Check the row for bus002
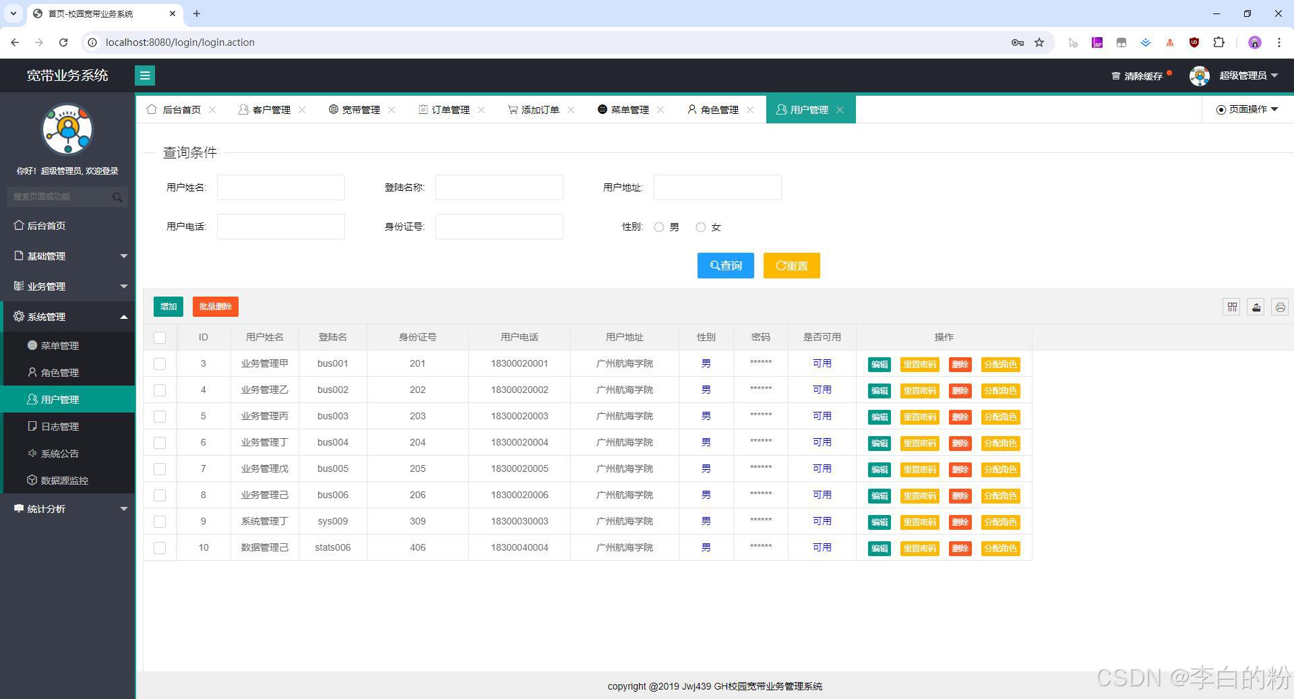Viewport: 1294px width, 699px height. pyautogui.click(x=160, y=390)
